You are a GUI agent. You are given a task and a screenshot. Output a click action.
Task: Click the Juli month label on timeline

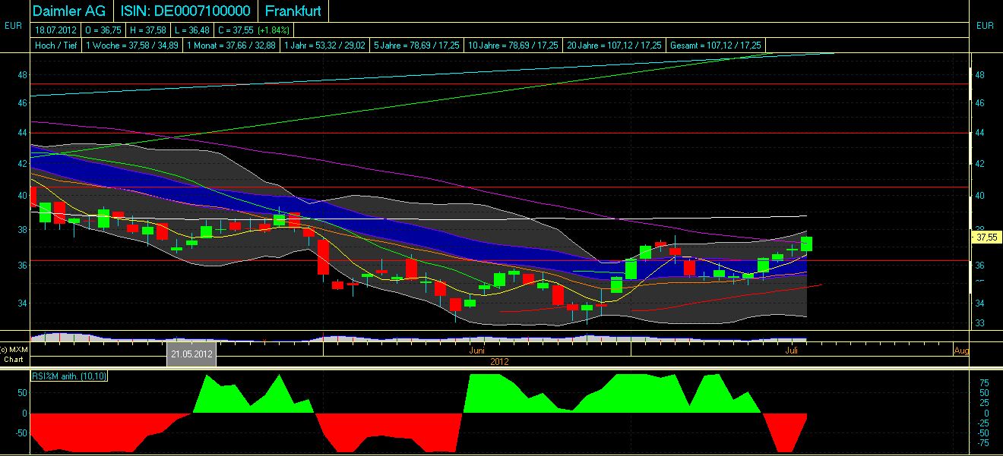click(792, 351)
